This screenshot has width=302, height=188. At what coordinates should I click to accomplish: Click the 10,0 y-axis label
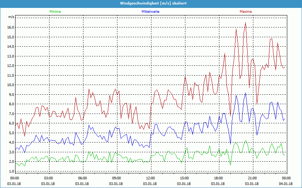pyautogui.click(x=11, y=85)
